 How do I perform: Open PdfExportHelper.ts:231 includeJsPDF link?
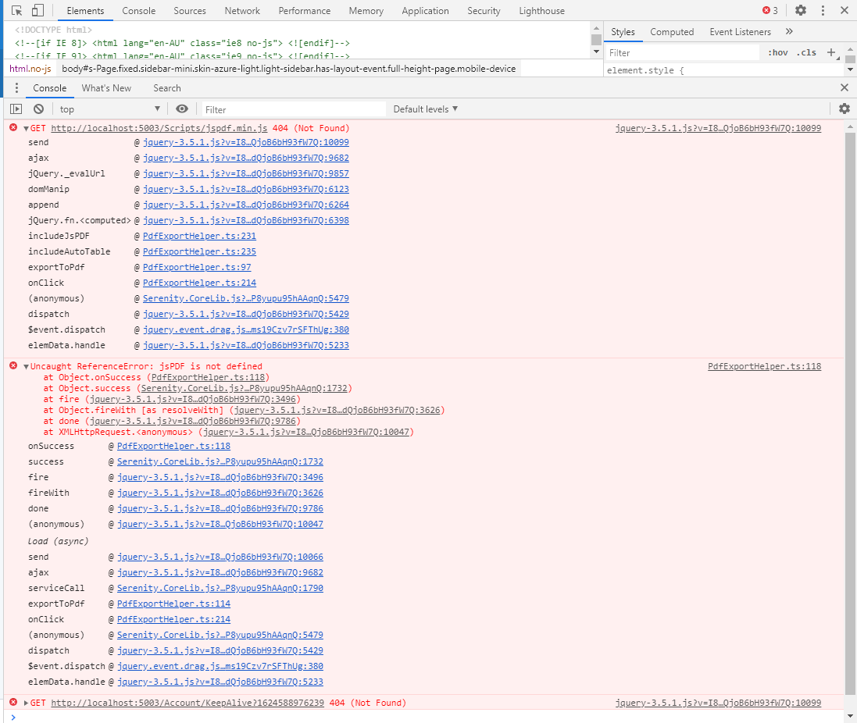coord(199,236)
